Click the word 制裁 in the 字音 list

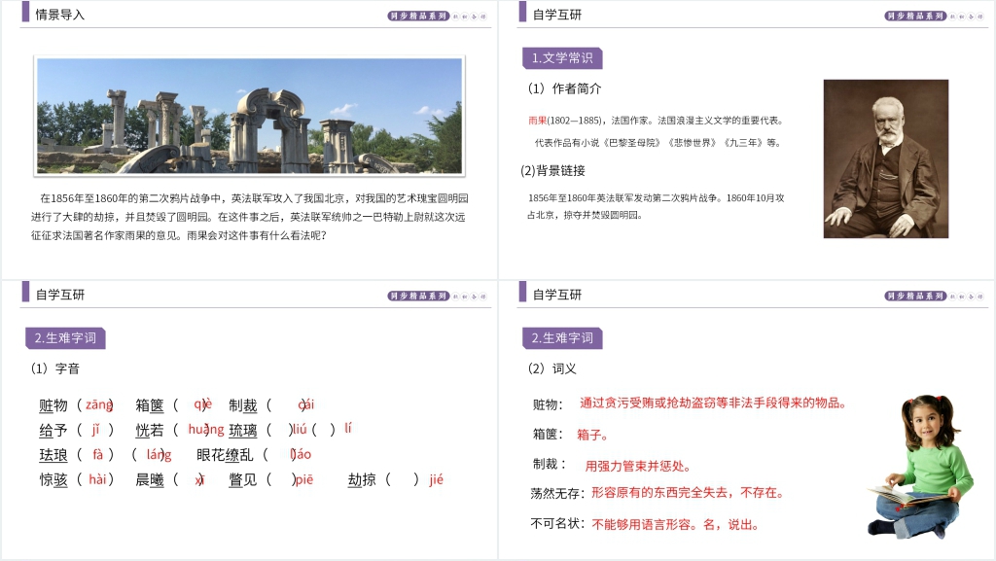click(x=242, y=405)
